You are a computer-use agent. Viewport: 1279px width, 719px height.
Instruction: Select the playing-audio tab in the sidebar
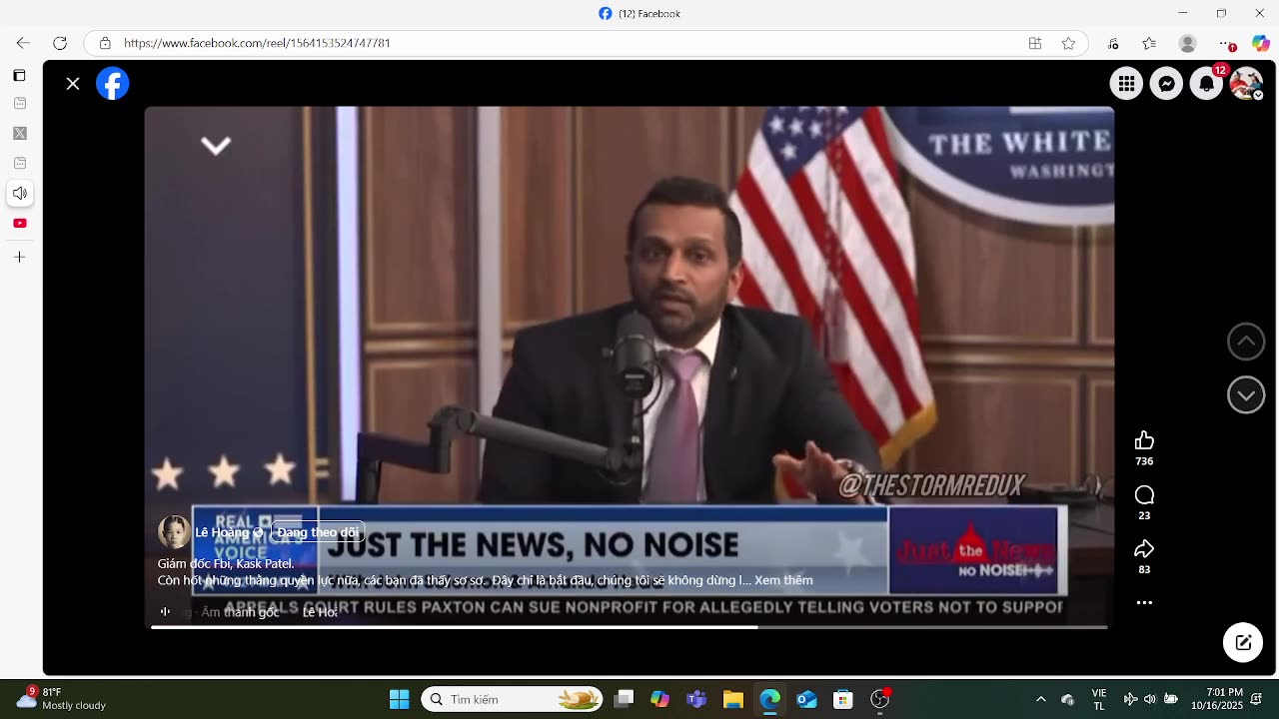[x=19, y=193]
